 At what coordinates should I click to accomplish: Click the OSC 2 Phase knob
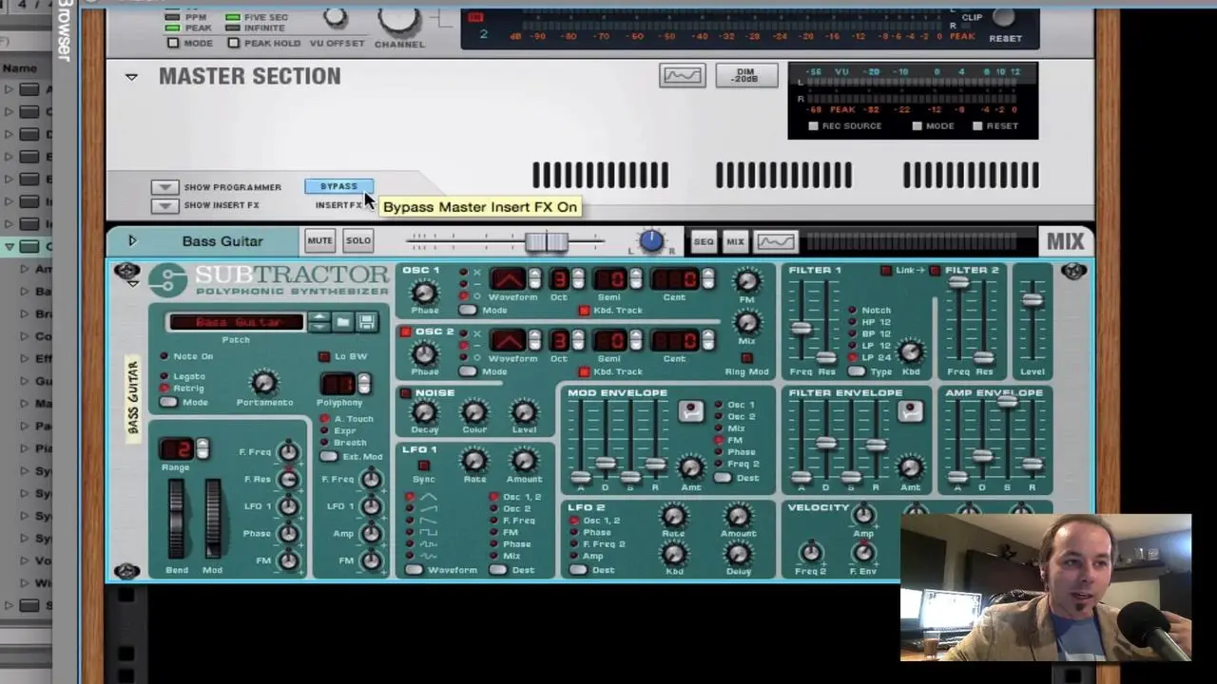(x=424, y=354)
